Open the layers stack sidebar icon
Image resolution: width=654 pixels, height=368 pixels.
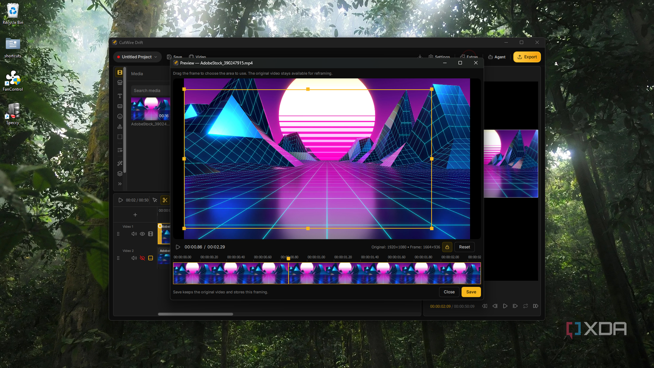click(x=120, y=174)
